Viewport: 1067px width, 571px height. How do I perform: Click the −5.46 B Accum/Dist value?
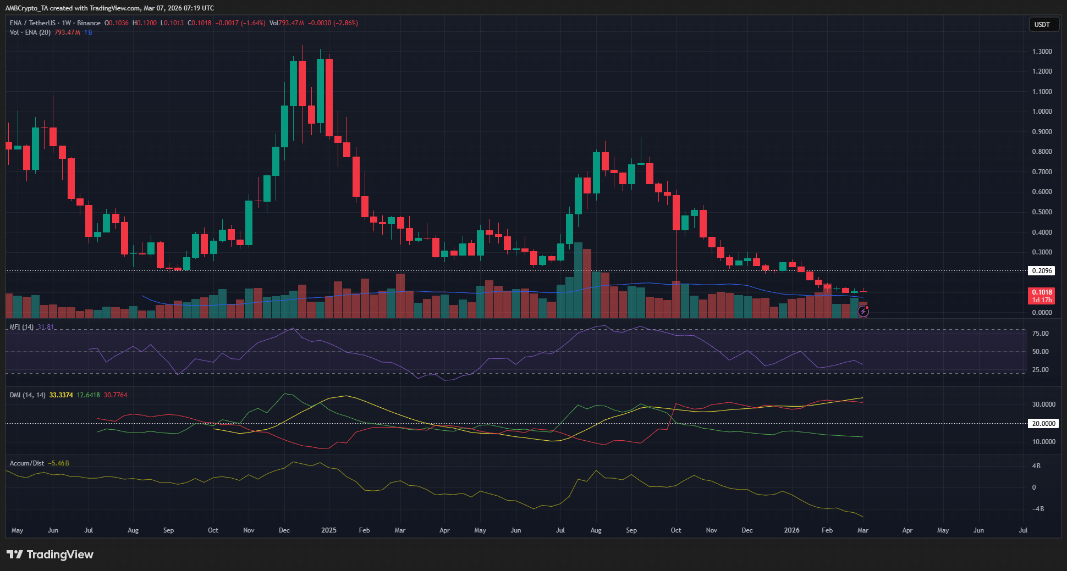tap(58, 463)
